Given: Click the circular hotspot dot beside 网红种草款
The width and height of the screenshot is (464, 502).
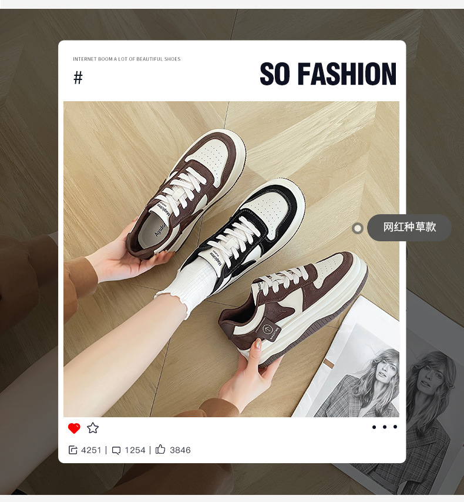Looking at the screenshot, I should click(358, 228).
